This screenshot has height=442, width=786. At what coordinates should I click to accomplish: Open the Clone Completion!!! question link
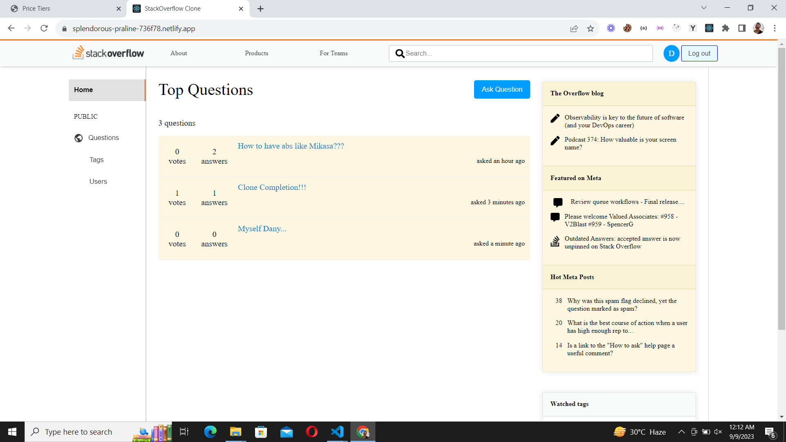272,187
